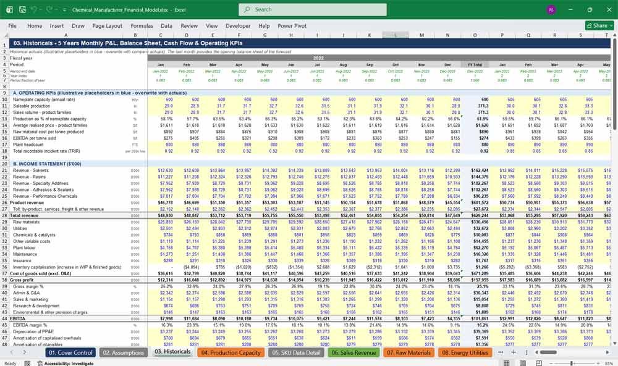Click the 85% zoom level
Viewport: 618px width, 366px height.
tap(607, 364)
